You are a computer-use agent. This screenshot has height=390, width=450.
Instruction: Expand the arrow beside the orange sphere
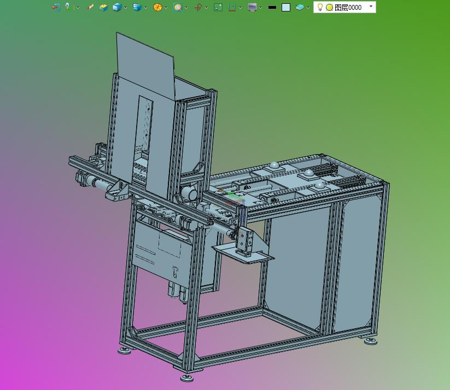[x=166, y=8]
